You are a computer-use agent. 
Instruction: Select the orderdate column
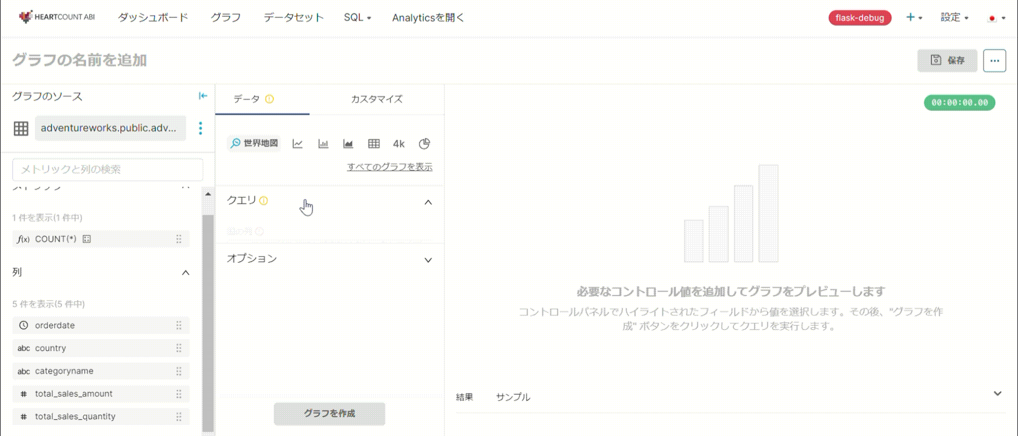(101, 325)
